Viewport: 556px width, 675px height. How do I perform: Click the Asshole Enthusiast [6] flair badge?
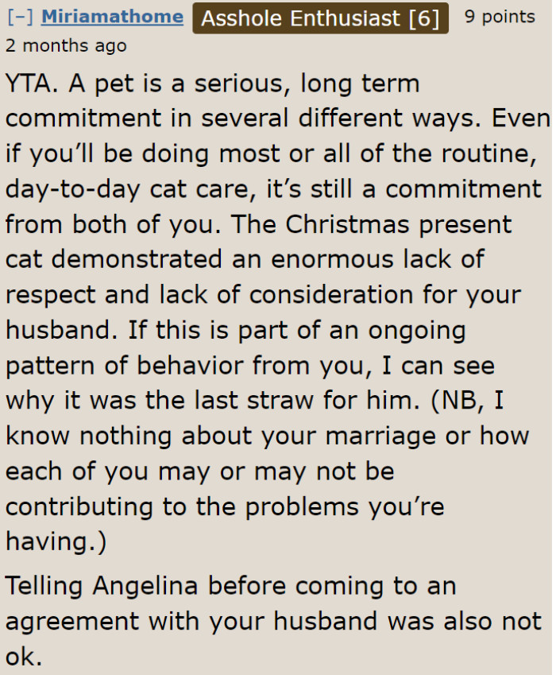321,17
